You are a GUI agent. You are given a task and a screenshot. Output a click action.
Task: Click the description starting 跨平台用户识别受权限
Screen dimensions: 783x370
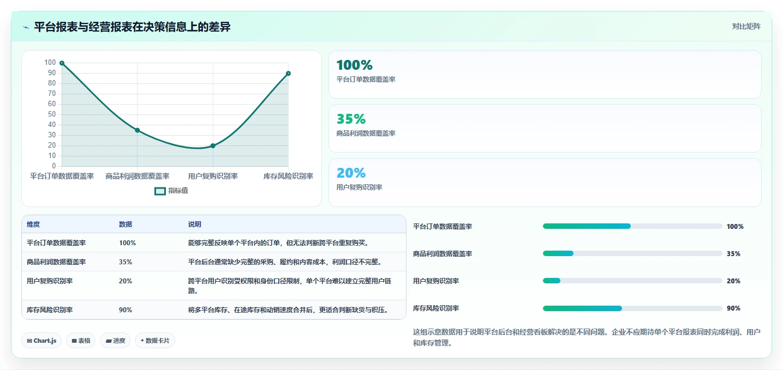click(x=290, y=286)
